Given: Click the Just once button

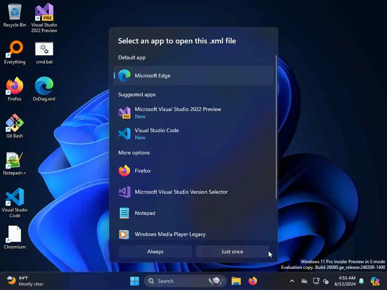Looking at the screenshot, I should pyautogui.click(x=232, y=251).
